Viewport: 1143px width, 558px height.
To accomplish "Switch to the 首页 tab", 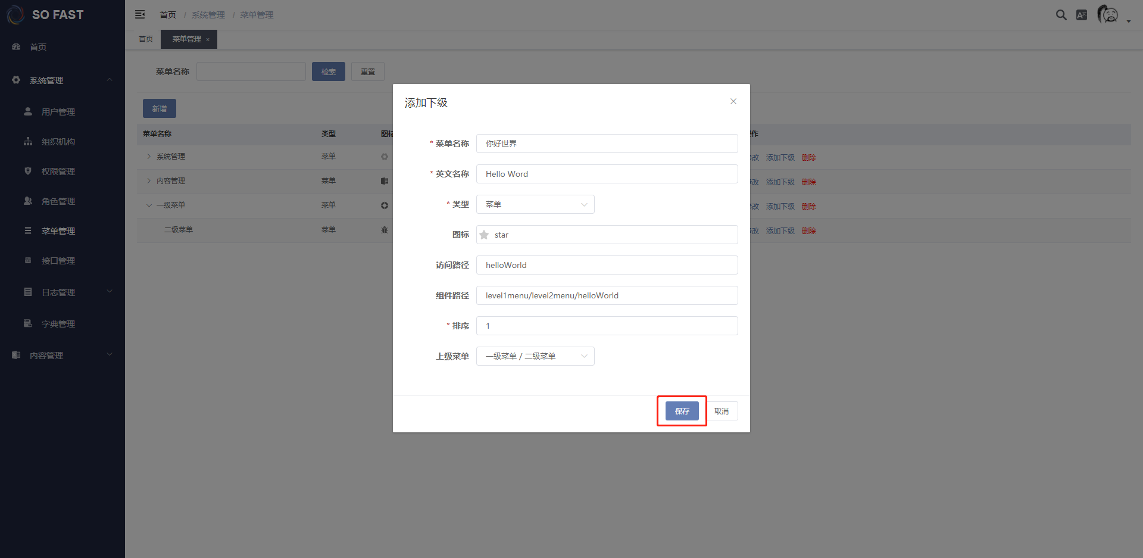I will 146,39.
